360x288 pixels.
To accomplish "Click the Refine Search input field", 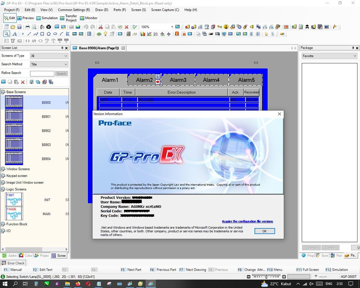I will [42, 73].
